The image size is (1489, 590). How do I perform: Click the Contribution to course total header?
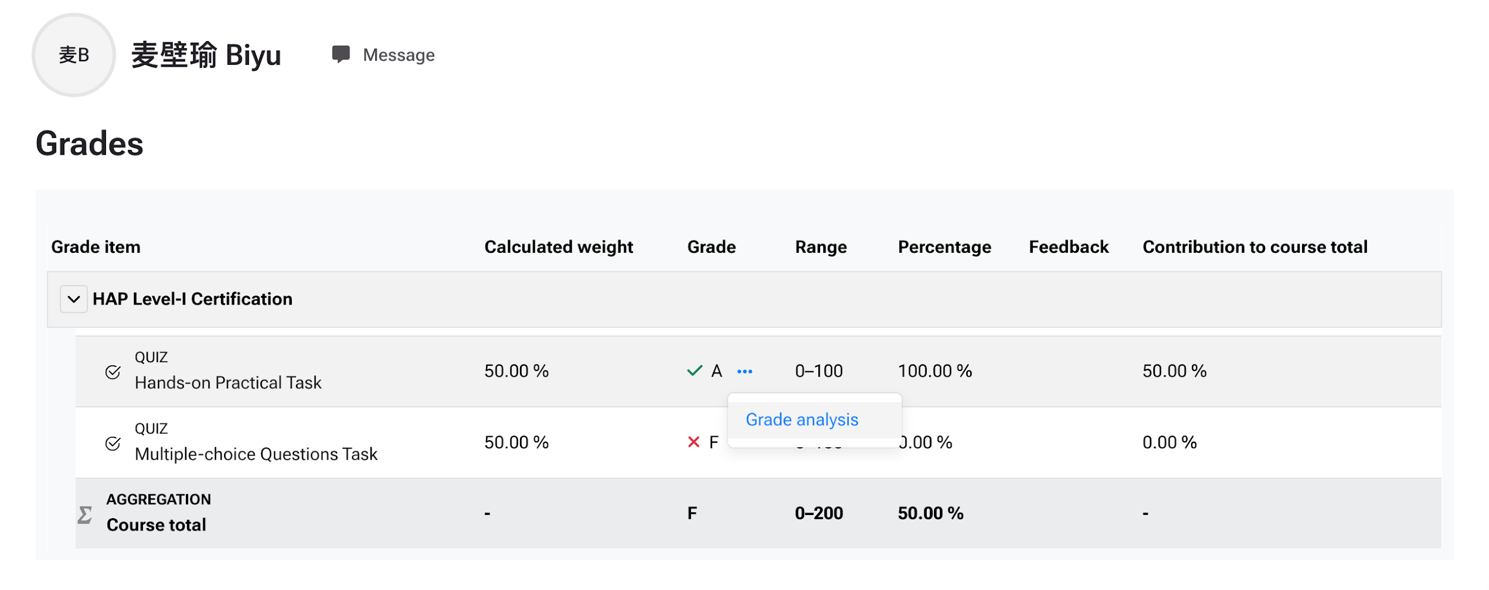click(x=1255, y=247)
